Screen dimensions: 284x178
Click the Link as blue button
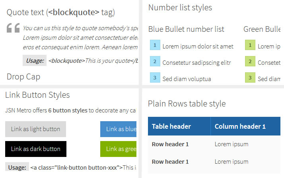[118, 129]
